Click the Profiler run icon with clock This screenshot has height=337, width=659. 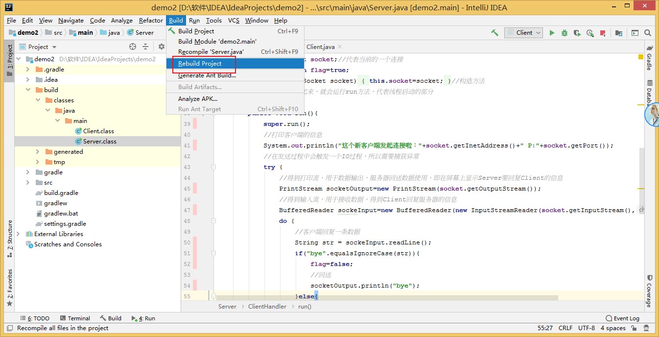[x=590, y=33]
